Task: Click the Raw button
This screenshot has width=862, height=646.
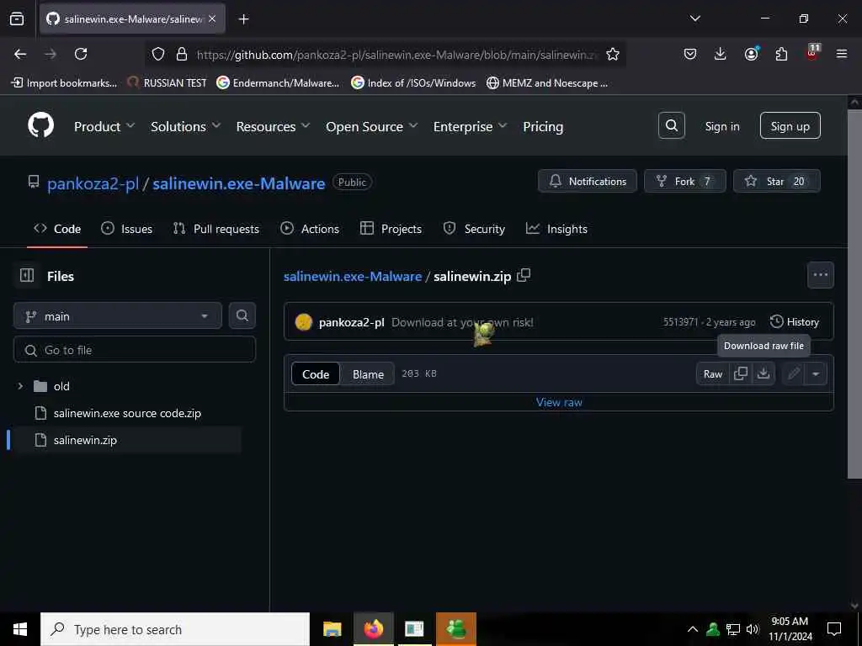Action: [712, 374]
